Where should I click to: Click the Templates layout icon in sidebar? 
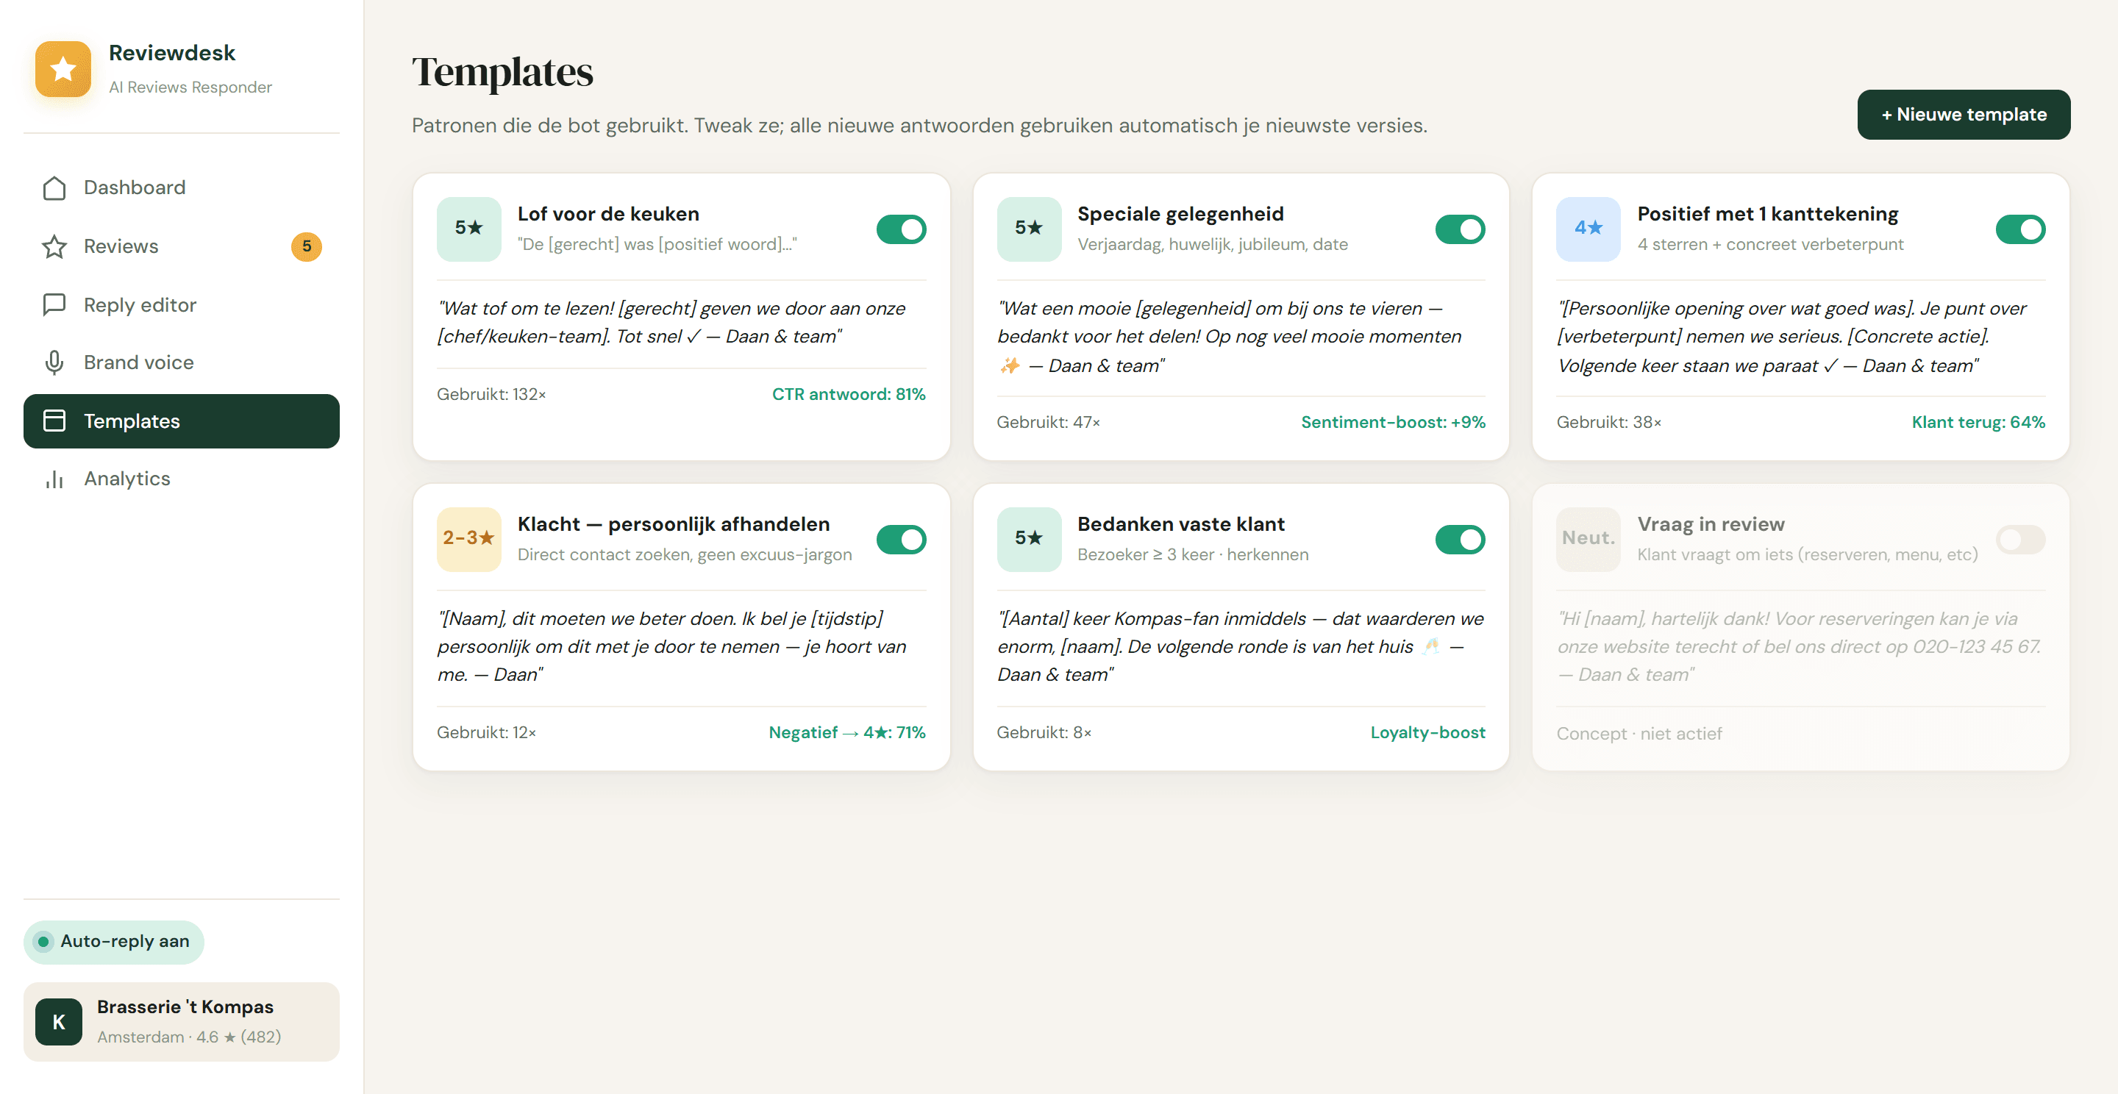click(x=54, y=421)
